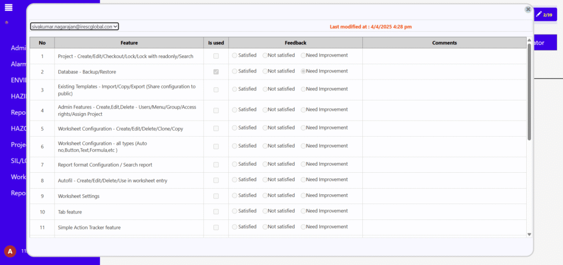Tick Is used checkbox for Tab feature
The height and width of the screenshot is (265, 563).
pyautogui.click(x=216, y=212)
